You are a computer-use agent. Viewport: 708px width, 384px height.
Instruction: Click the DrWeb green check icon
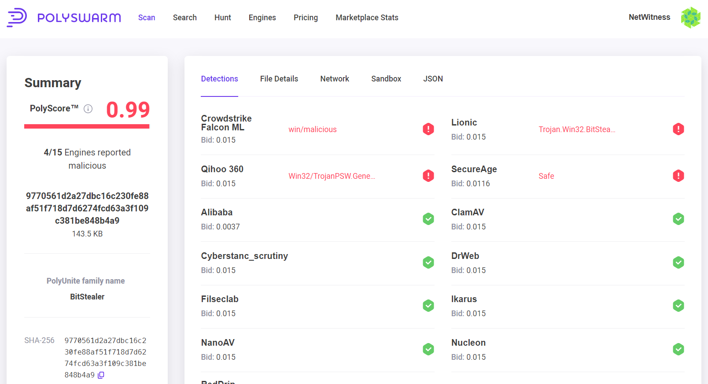(x=678, y=262)
